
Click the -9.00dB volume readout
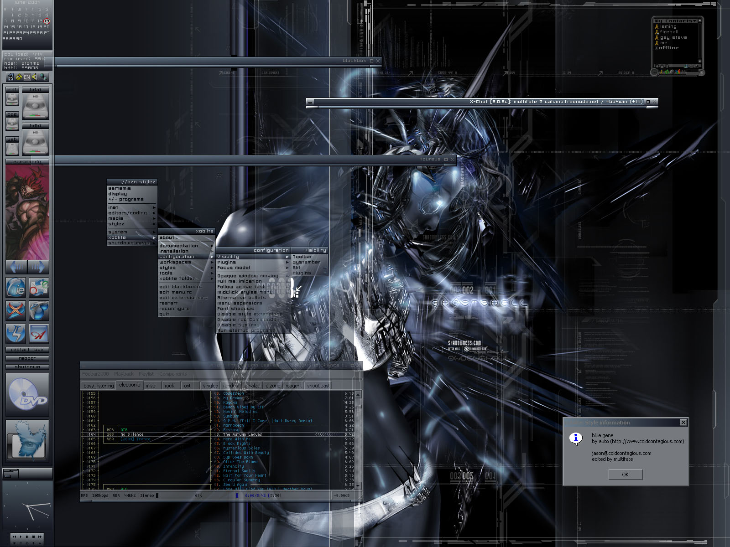coord(342,495)
